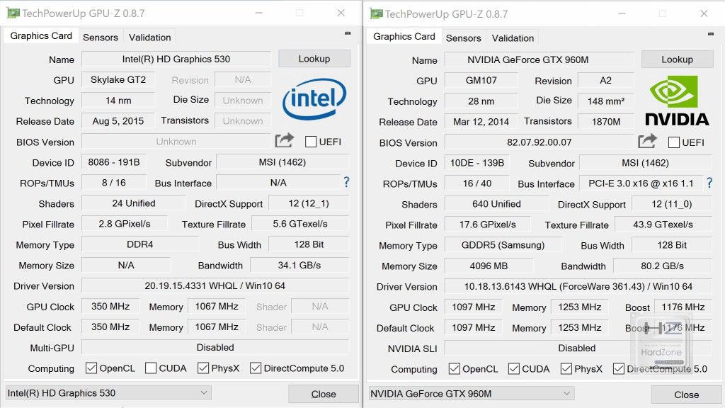Viewport: 725px width, 408px height.
Task: Click the Device ID 8086 - 191B value
Action: tap(114, 162)
